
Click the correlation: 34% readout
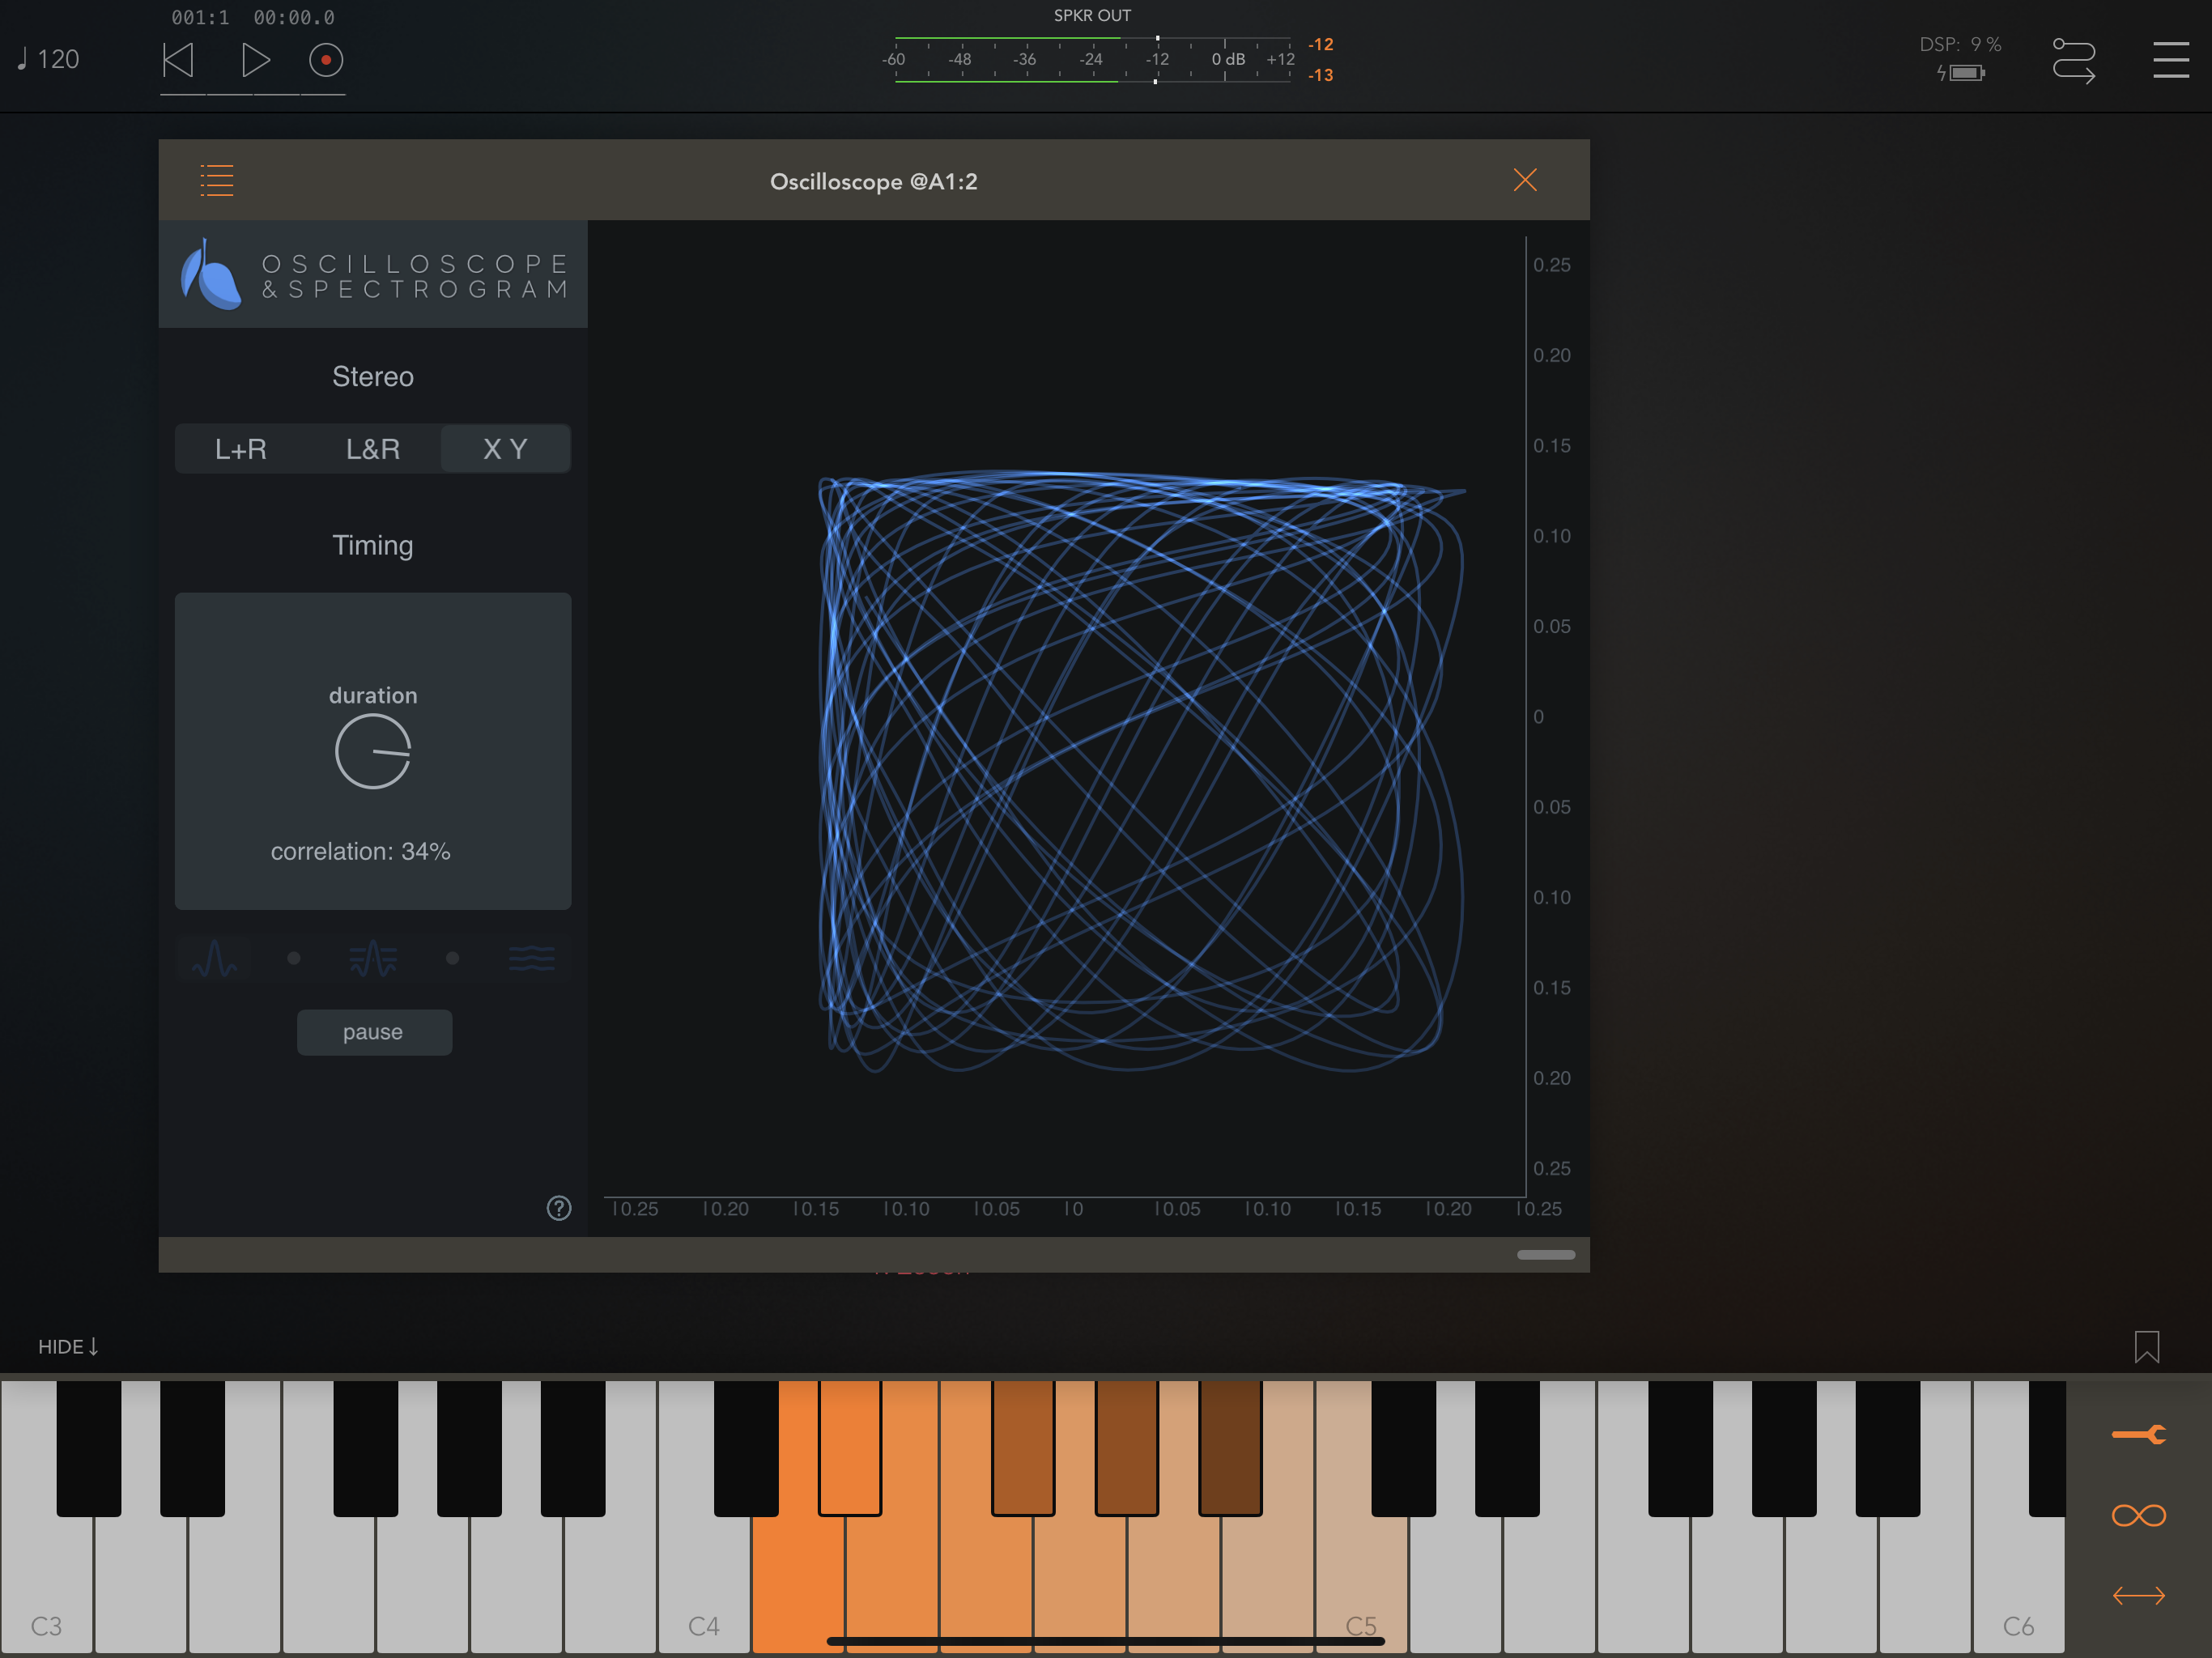[x=361, y=851]
